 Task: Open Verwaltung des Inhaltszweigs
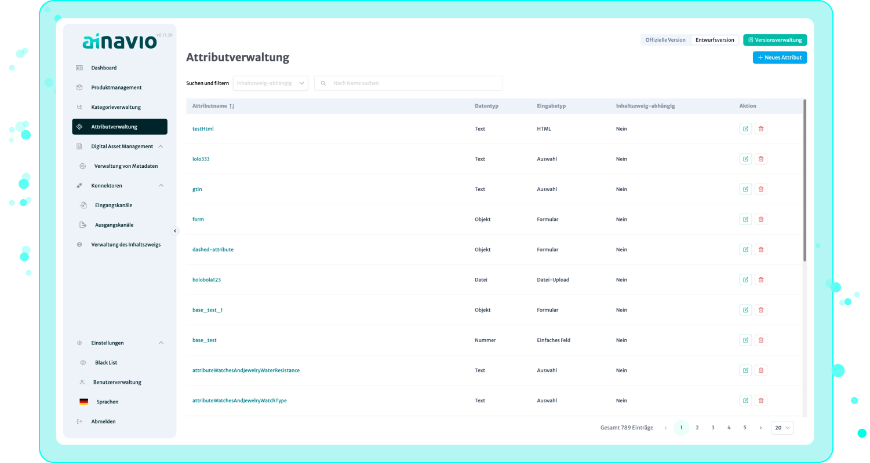click(126, 244)
